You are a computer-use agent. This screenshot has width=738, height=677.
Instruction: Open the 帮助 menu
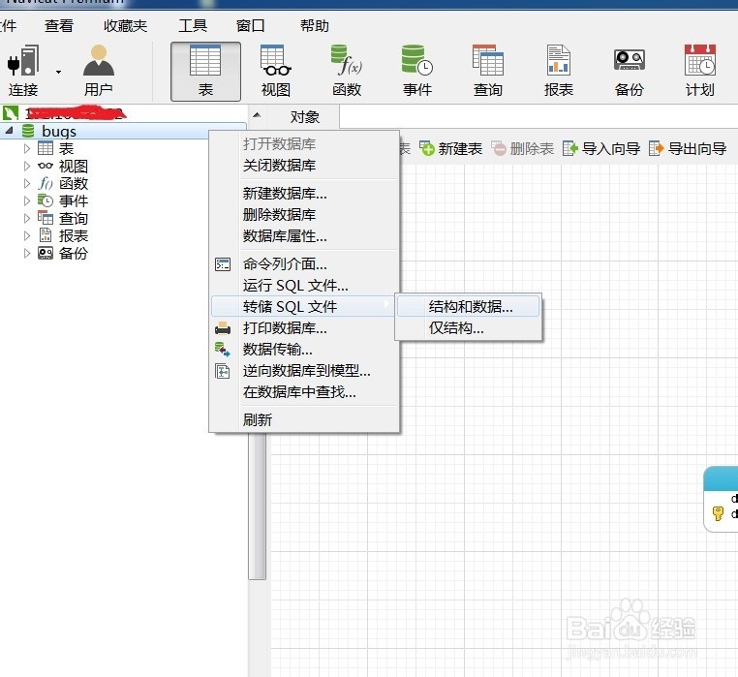coord(315,25)
